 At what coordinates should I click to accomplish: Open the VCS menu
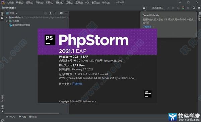87,3
